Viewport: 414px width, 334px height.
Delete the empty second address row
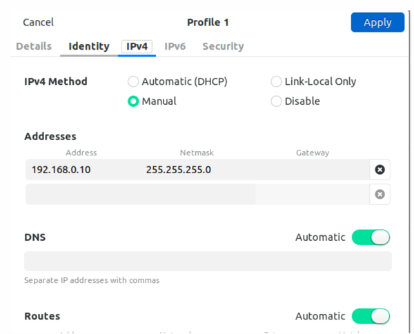coord(379,195)
